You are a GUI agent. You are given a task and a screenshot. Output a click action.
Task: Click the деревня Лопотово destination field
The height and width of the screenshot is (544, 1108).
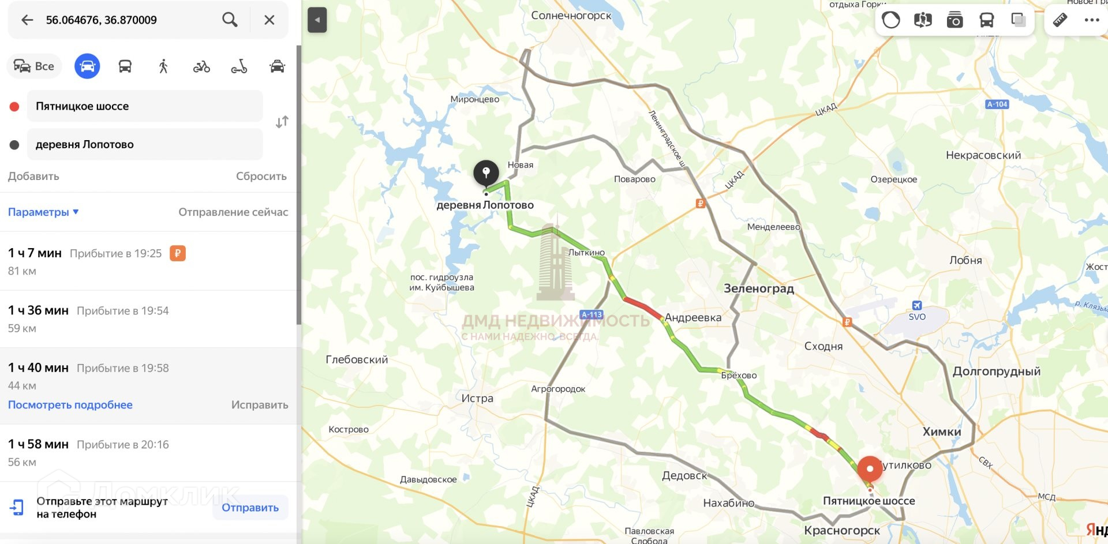click(145, 144)
